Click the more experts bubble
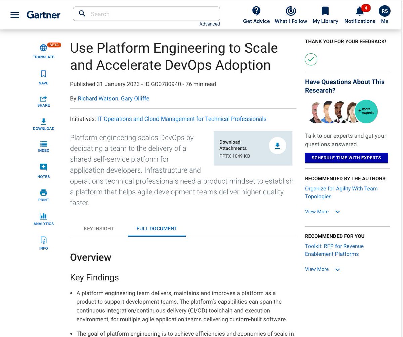Image resolution: width=403 pixels, height=337 pixels. pyautogui.click(x=366, y=111)
